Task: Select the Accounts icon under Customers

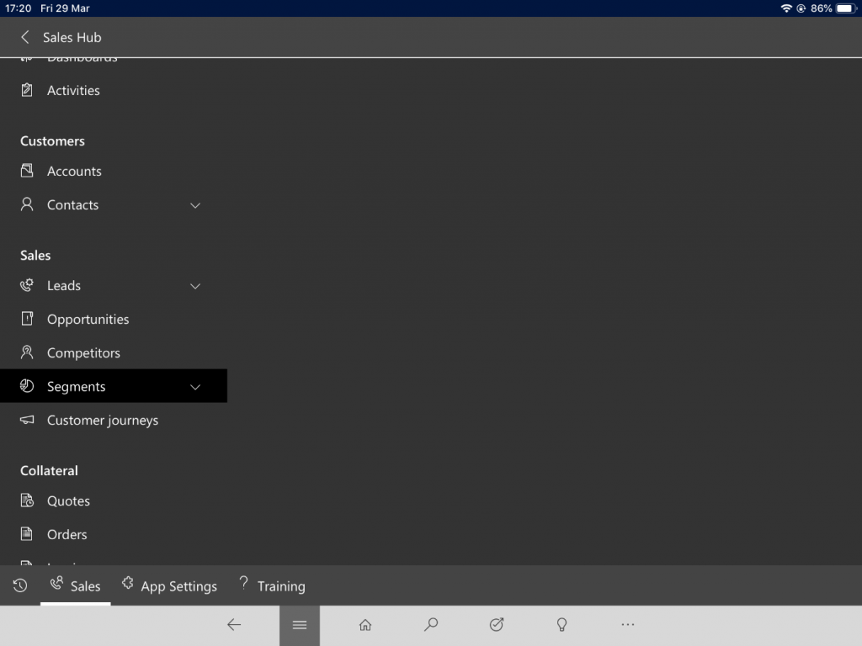Action: (28, 171)
